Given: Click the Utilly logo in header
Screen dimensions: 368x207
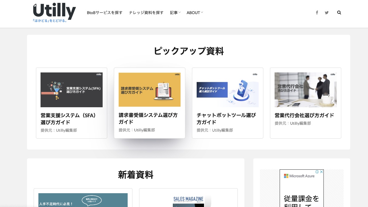Looking at the screenshot, I should pos(54,13).
